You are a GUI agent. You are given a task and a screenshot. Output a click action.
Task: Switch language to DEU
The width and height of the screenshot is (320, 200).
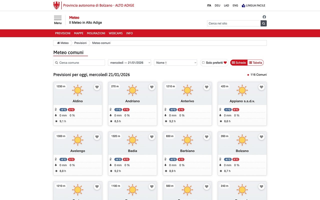pyautogui.click(x=217, y=5)
